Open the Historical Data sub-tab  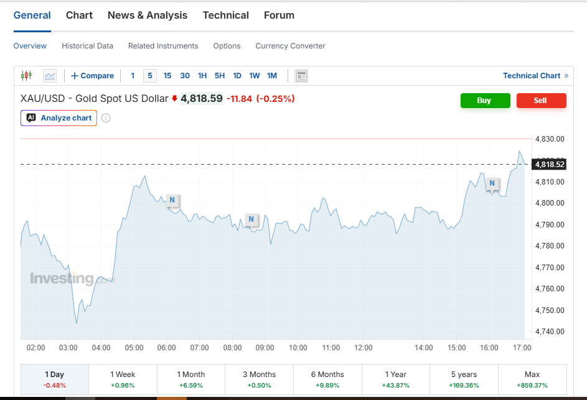(x=87, y=46)
